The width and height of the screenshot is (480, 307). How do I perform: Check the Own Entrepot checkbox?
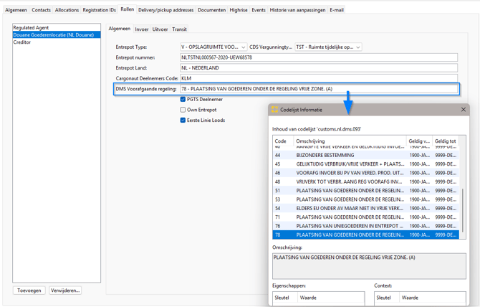click(x=183, y=110)
